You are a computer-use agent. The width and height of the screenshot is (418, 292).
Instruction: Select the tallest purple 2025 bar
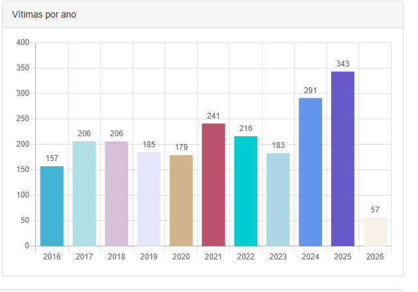coord(343,158)
